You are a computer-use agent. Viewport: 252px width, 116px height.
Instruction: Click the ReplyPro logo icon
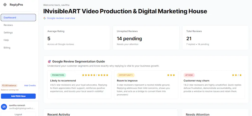[x=5, y=5]
